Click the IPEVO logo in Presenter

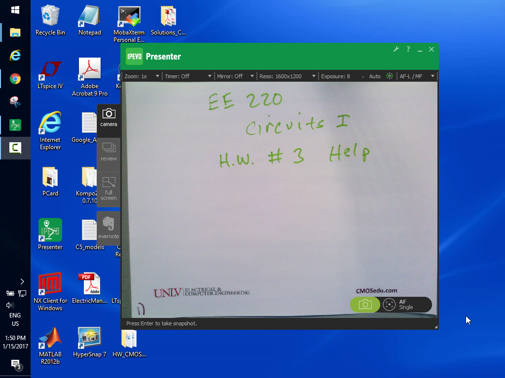click(134, 57)
